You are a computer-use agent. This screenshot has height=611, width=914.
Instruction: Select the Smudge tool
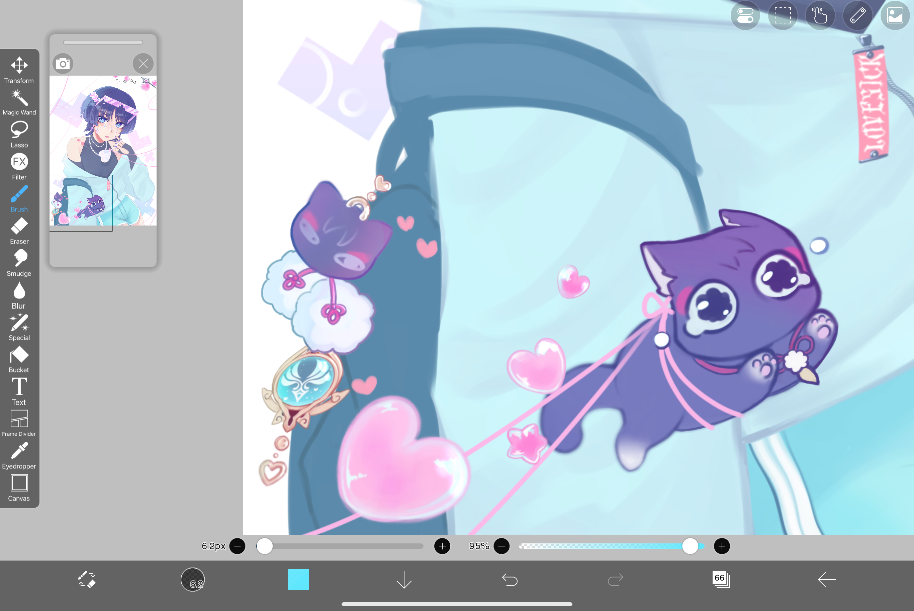pos(19,261)
